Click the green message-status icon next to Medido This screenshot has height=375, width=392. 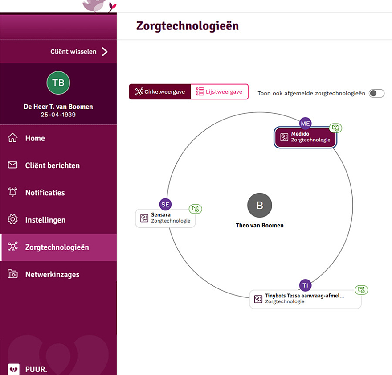(335, 128)
